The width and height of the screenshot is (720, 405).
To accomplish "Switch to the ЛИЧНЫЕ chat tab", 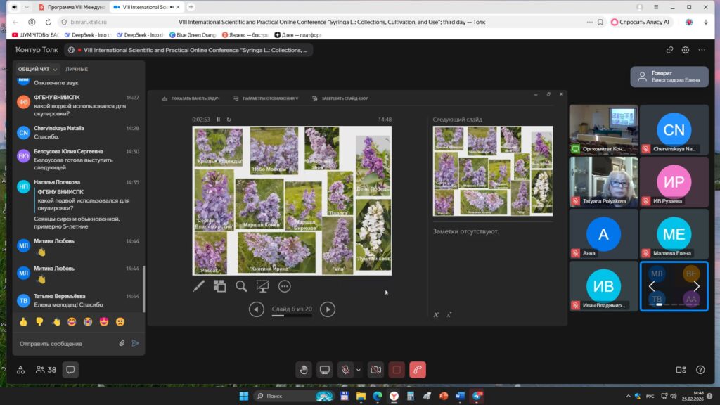I will click(77, 70).
